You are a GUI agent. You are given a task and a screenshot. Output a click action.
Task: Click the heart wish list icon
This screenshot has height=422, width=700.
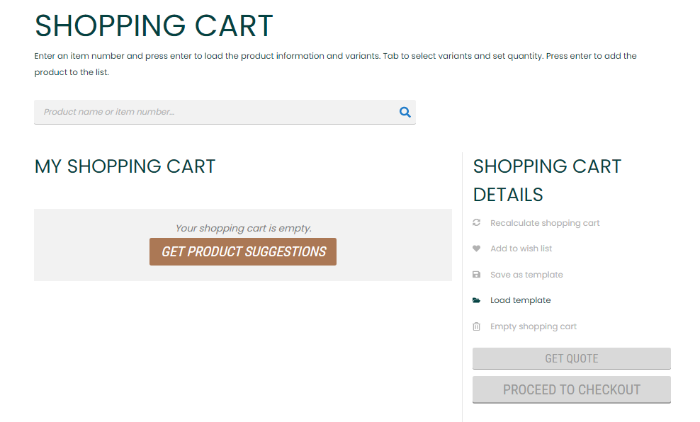tap(476, 249)
